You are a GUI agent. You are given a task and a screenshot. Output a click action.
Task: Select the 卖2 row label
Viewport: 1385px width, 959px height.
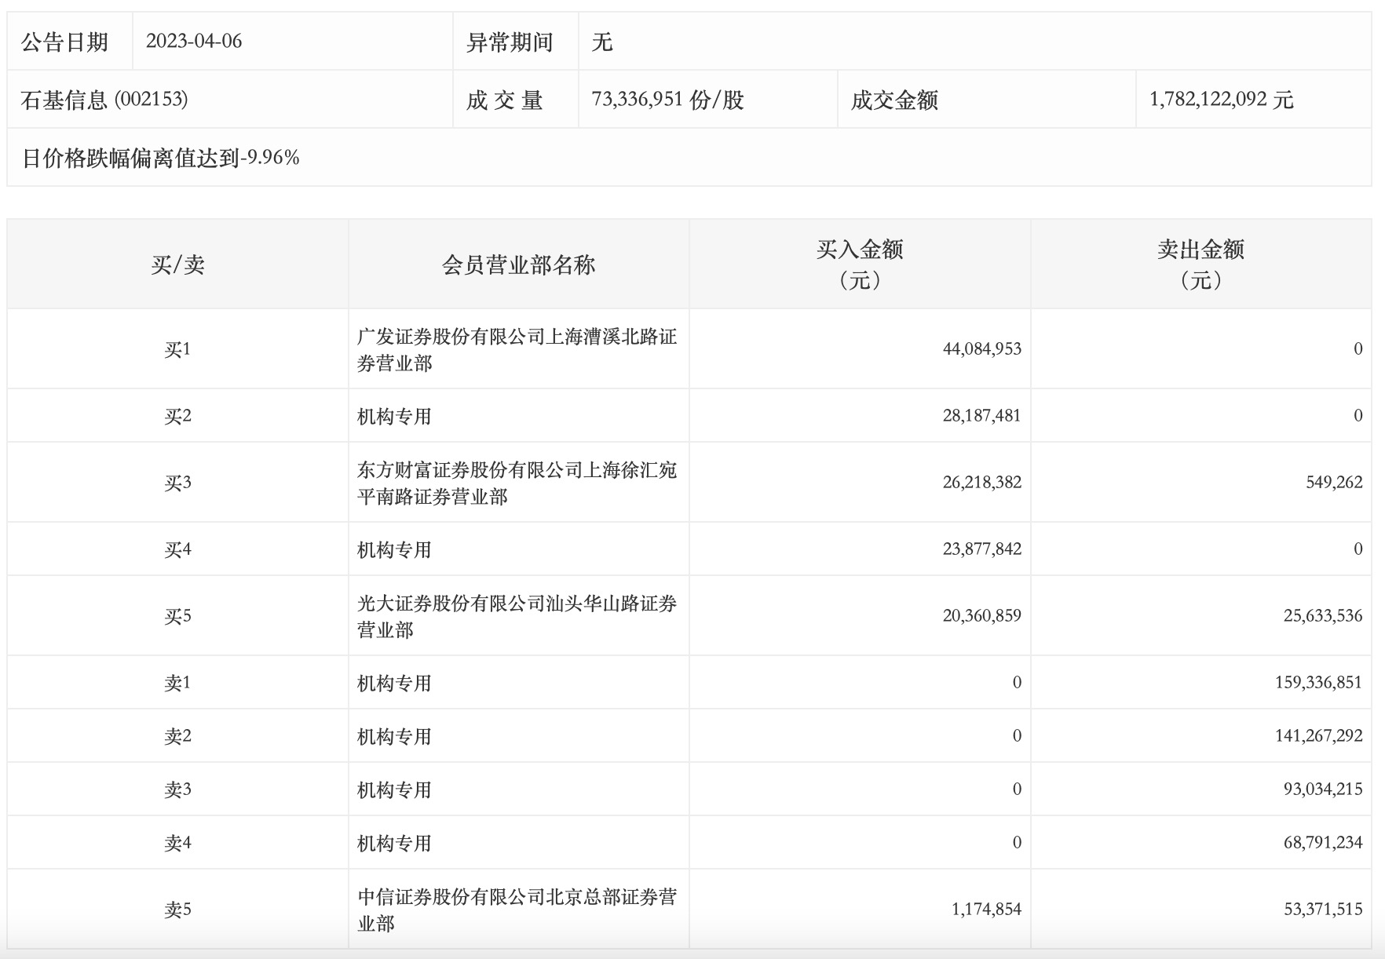point(177,736)
